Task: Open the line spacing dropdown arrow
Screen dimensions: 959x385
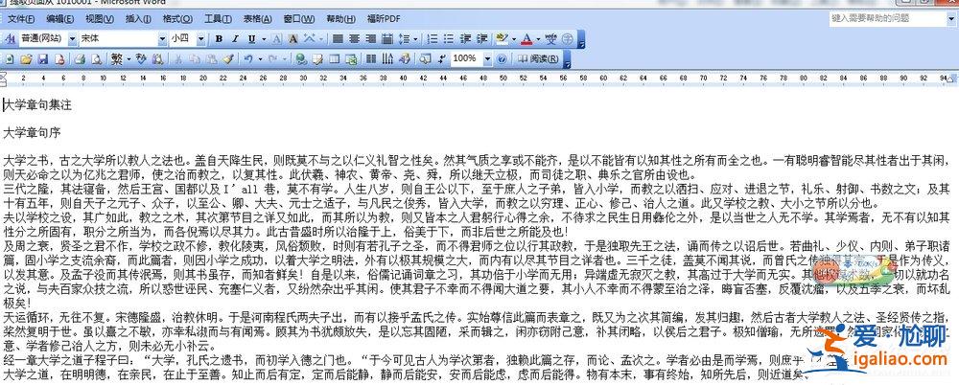Action: (x=415, y=39)
